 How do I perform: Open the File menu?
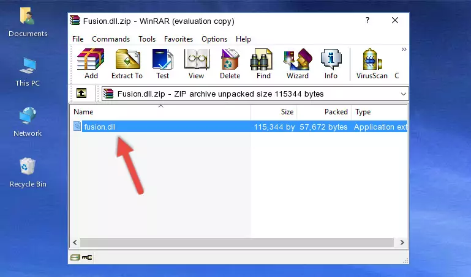tap(78, 39)
